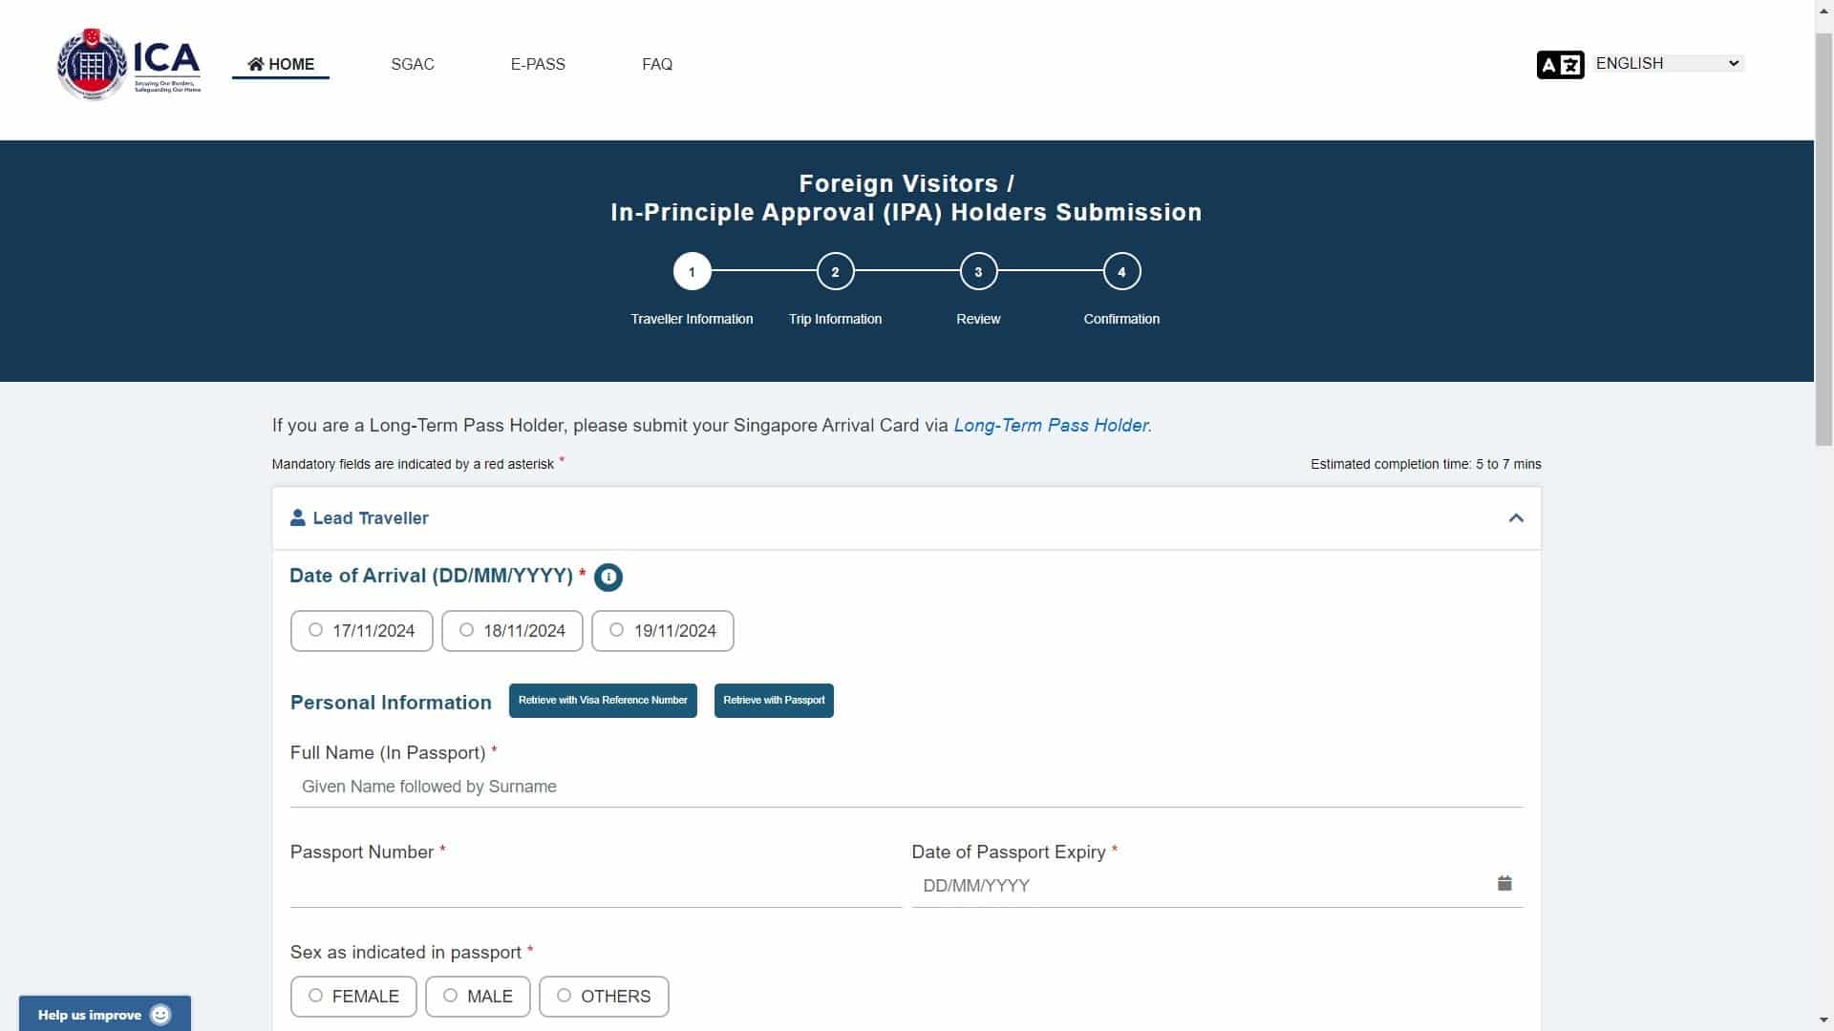1834x1031 pixels.
Task: Choose FEMALE as sex in passport
Action: click(353, 996)
